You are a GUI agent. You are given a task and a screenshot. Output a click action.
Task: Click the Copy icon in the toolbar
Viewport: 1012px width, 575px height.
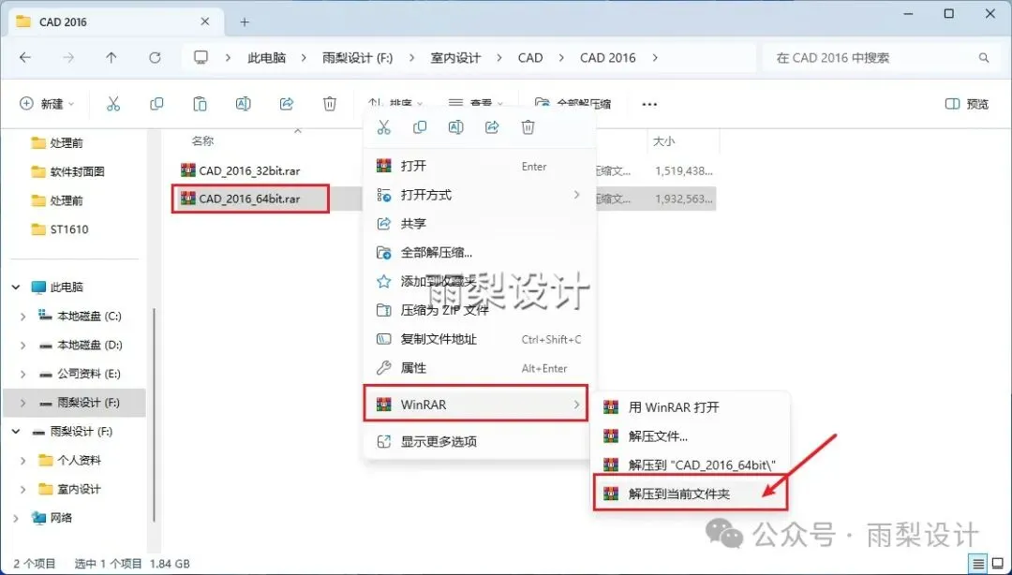point(156,104)
